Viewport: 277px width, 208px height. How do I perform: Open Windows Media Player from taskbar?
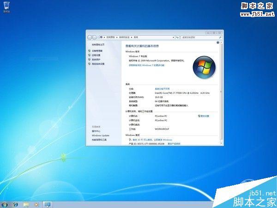(x=36, y=204)
